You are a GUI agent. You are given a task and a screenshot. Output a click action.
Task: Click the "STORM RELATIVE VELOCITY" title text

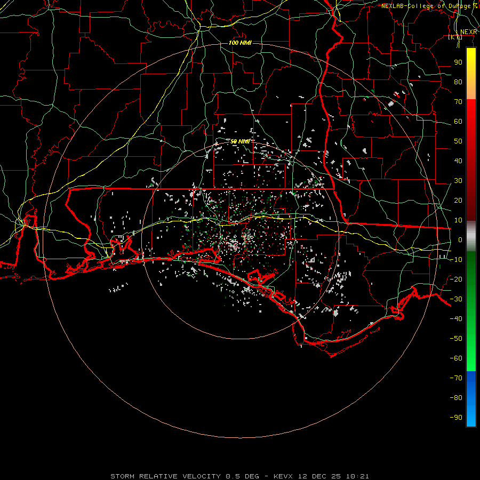click(166, 476)
